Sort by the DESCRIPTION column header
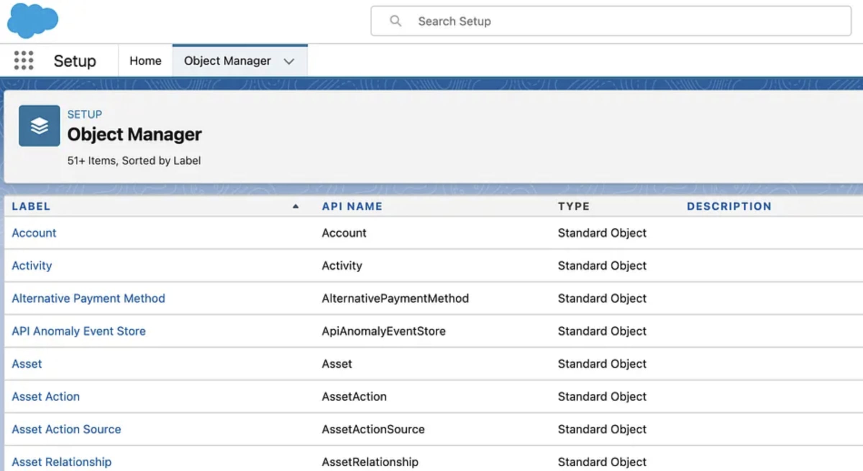Screen dimensions: 863x471 729,206
